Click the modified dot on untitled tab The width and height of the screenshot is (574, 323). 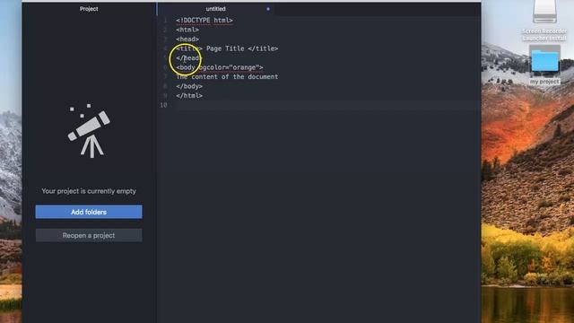click(268, 9)
